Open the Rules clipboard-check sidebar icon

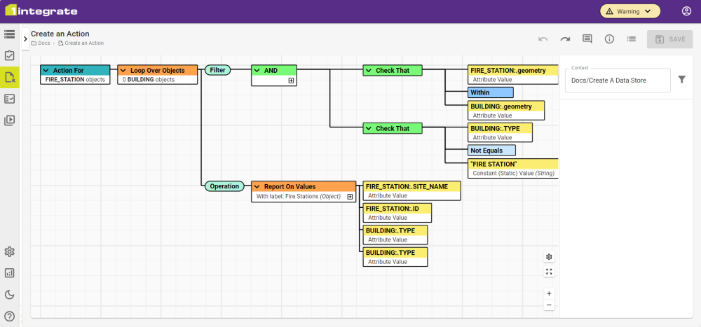10,55
